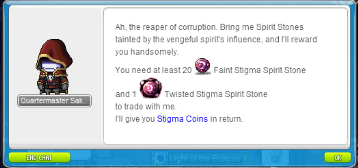Viewport: 358px width, 168px height.
Task: Click the 'you handsomely.' line
Action: pyautogui.click(x=147, y=52)
